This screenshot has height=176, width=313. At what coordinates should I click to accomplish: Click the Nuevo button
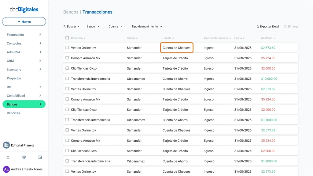pyautogui.click(x=24, y=21)
